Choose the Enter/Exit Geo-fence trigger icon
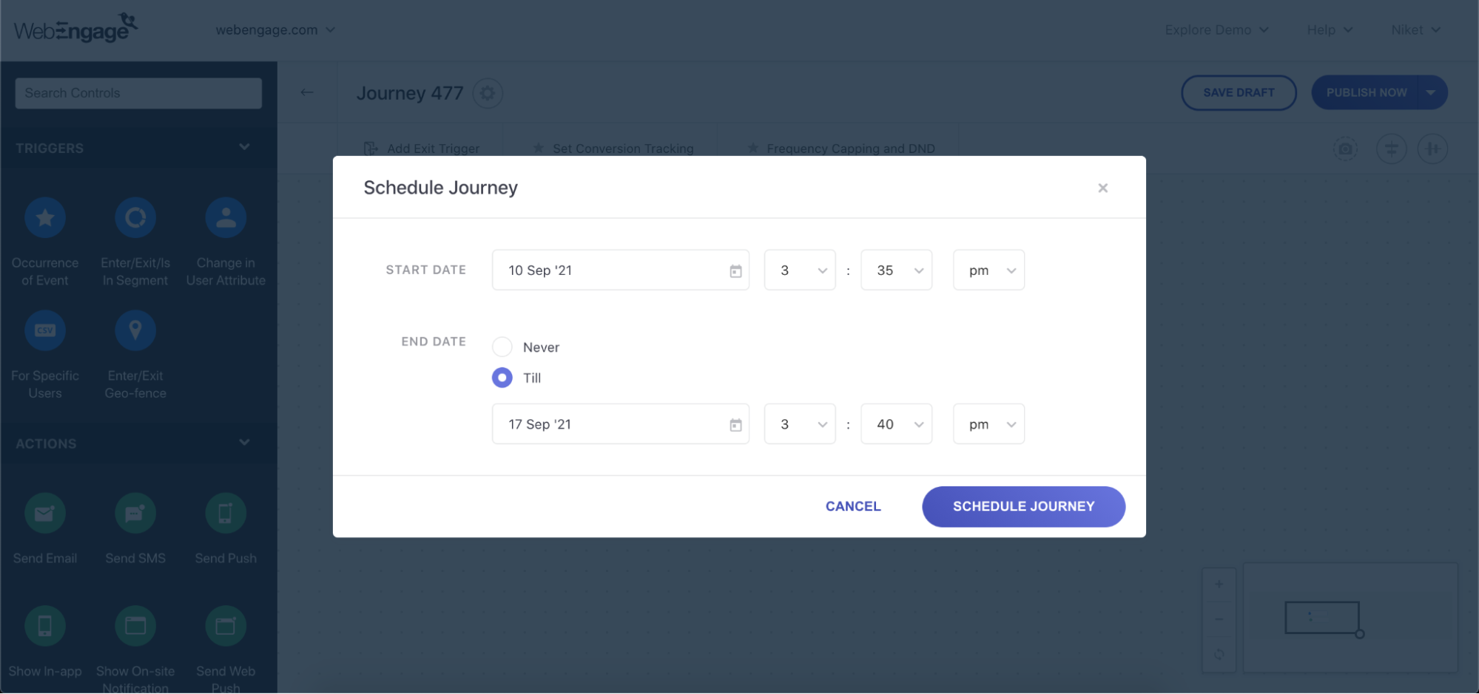The width and height of the screenshot is (1479, 694). [x=135, y=330]
